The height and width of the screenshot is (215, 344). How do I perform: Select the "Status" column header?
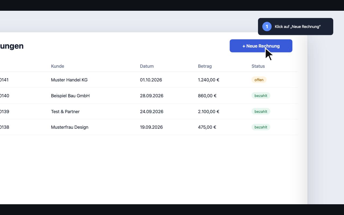[258, 66]
